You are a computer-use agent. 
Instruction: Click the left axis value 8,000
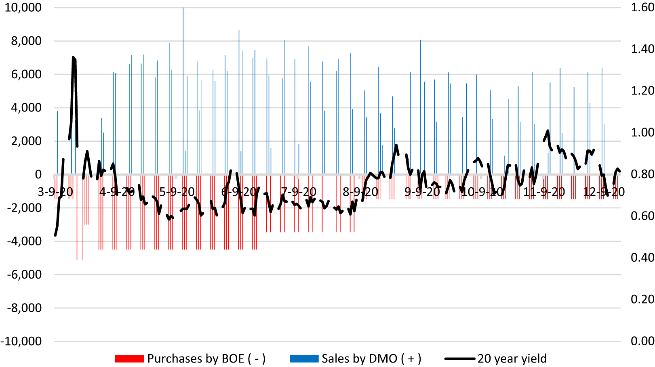coord(26,41)
